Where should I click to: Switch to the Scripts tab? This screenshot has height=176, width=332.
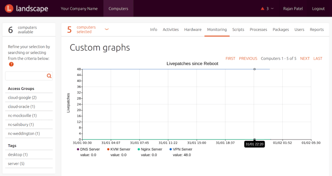238,29
